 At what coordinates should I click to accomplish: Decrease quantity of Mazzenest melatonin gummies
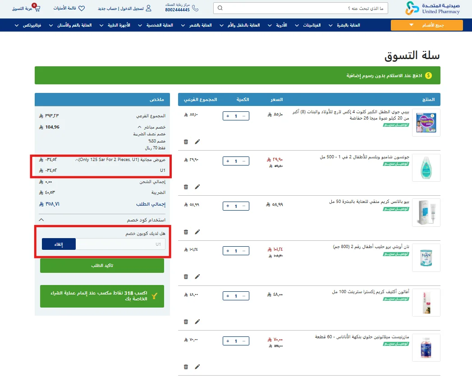[x=244, y=341]
